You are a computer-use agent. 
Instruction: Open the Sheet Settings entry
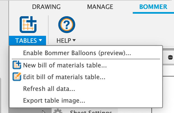(x=91, y=111)
